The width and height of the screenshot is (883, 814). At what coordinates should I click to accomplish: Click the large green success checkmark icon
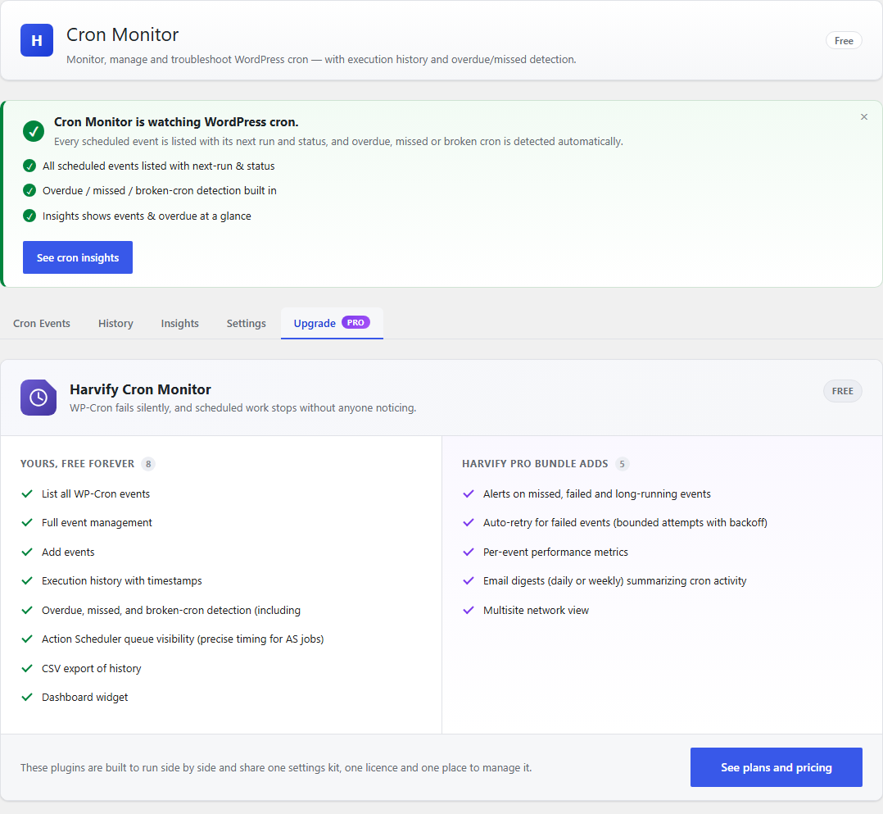pos(34,131)
